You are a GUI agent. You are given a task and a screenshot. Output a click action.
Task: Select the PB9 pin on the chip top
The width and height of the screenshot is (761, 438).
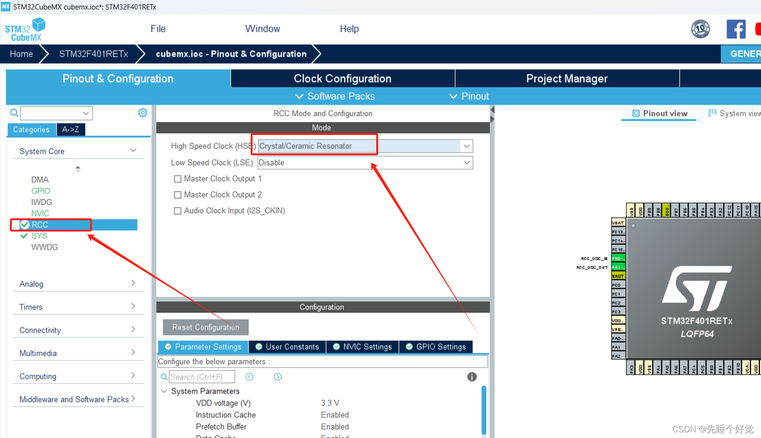pyautogui.click(x=649, y=210)
